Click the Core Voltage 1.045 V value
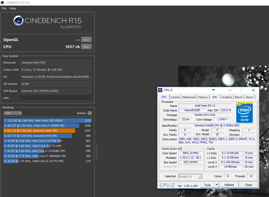Screen dimensions: 269x197 (x=222, y=120)
